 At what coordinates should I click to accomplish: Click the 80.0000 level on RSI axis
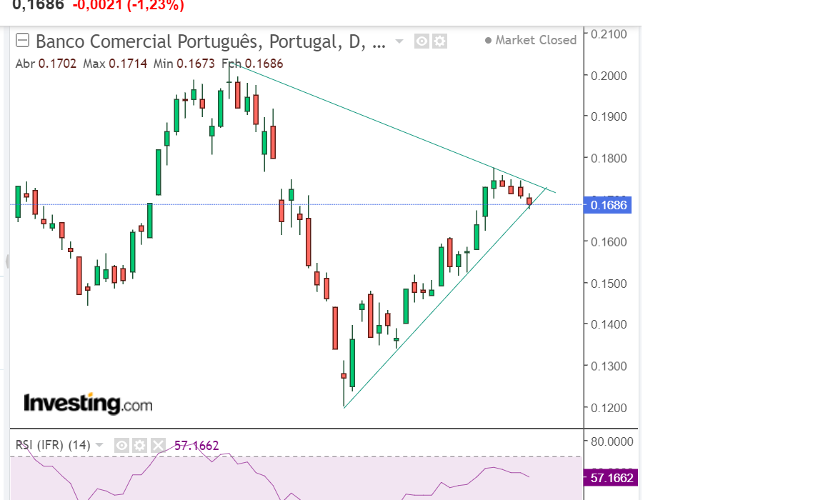pos(612,441)
